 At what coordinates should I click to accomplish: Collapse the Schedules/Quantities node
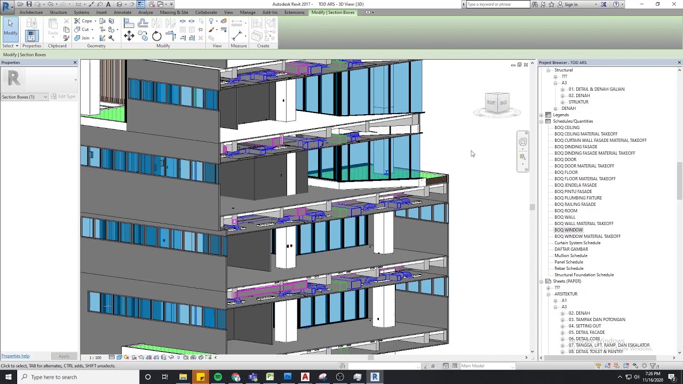[x=541, y=121]
